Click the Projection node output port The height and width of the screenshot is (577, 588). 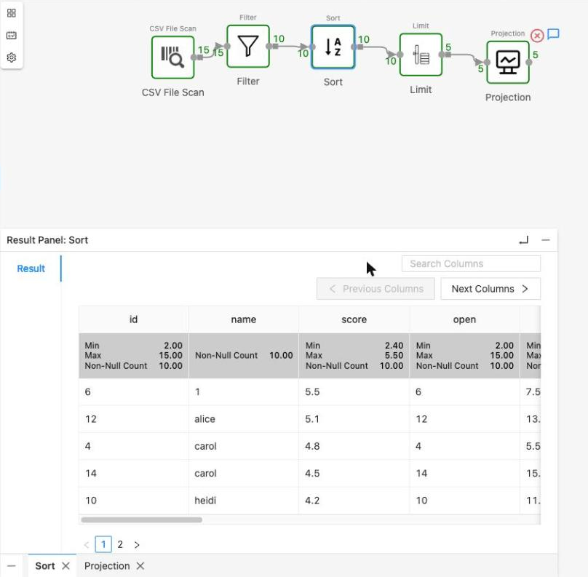coord(529,63)
